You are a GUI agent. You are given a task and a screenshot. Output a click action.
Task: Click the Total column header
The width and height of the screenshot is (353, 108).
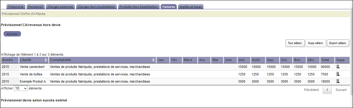[327, 60]
